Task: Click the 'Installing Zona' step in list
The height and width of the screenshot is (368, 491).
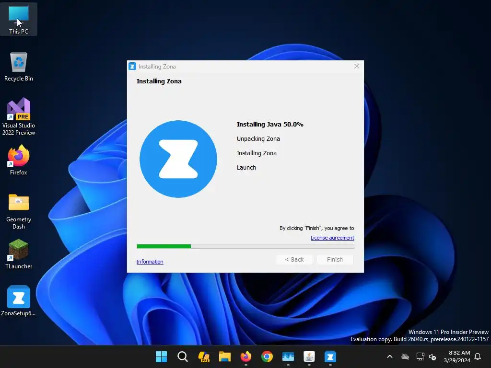Action: (x=257, y=153)
